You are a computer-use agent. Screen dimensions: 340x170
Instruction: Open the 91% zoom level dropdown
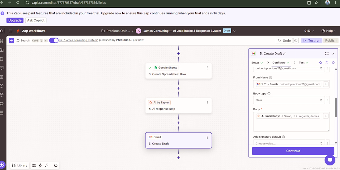[x=309, y=31]
